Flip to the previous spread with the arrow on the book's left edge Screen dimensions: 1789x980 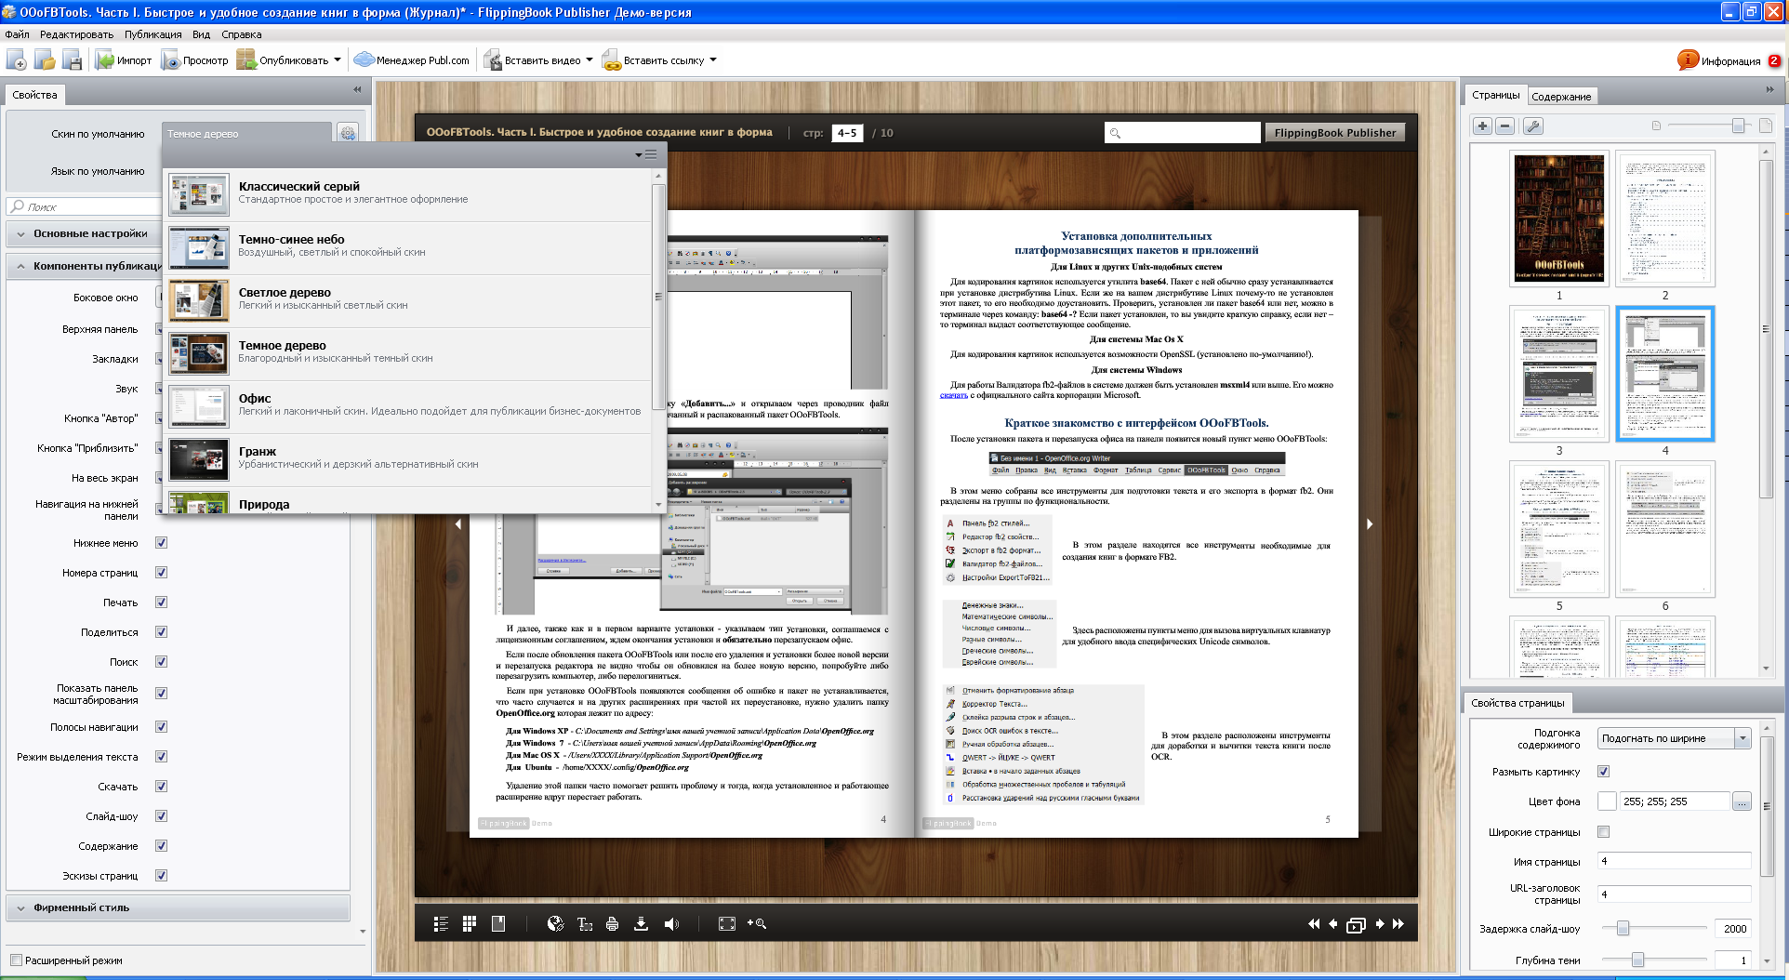pos(457,524)
